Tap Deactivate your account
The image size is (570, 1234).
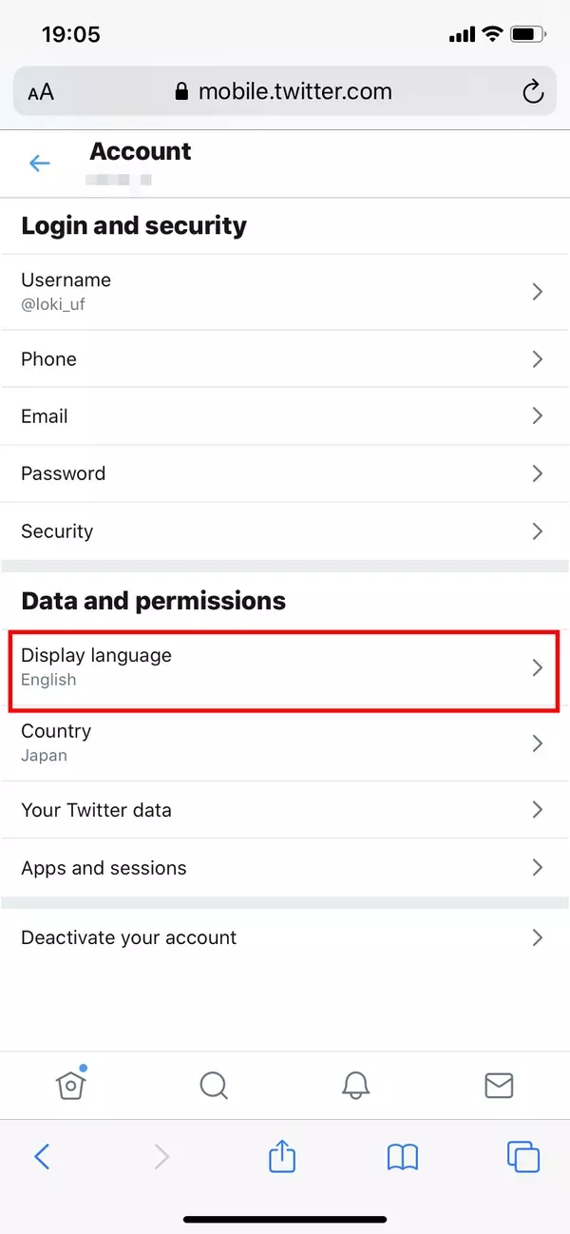(283, 937)
